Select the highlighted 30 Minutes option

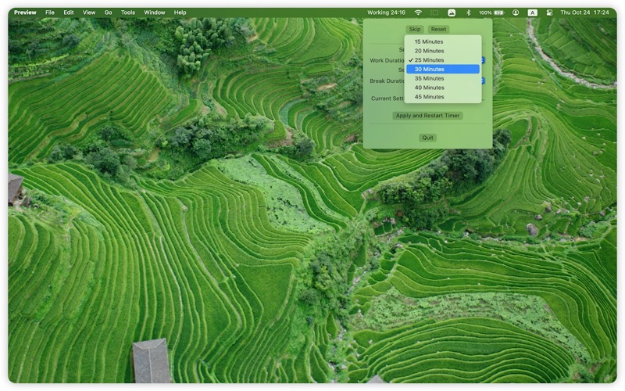click(443, 69)
